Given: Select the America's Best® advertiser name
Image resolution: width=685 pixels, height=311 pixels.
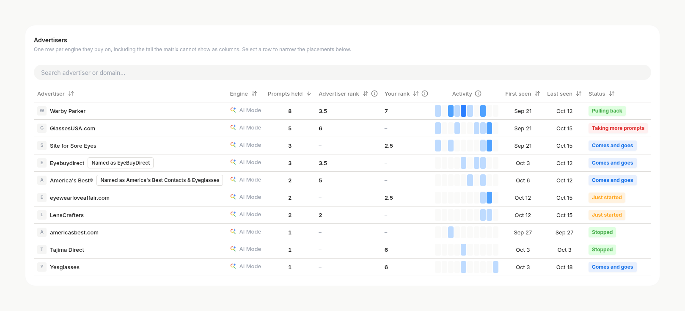Looking at the screenshot, I should [x=72, y=181].
